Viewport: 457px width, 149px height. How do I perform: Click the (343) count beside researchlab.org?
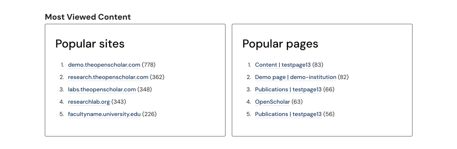119,102
